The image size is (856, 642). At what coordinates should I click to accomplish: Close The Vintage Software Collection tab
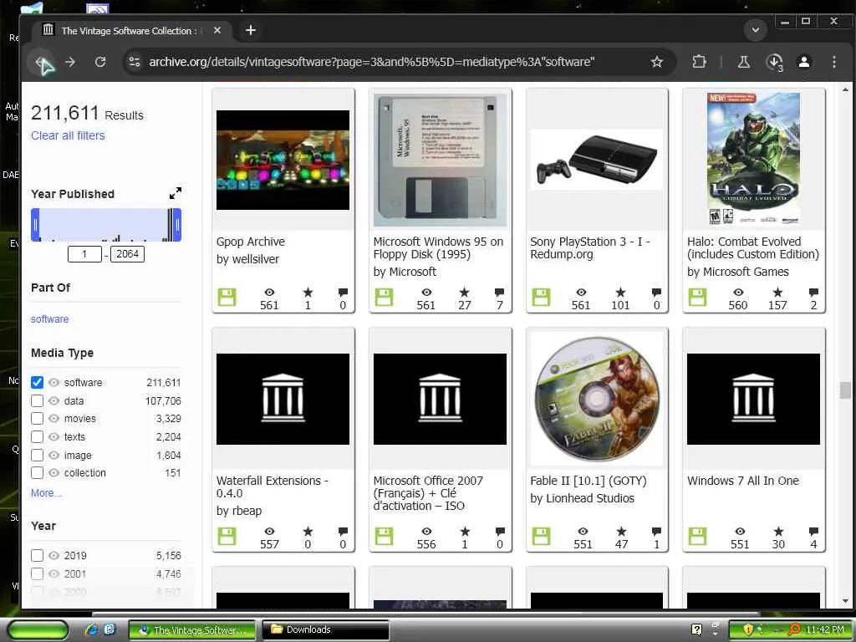[x=217, y=31]
